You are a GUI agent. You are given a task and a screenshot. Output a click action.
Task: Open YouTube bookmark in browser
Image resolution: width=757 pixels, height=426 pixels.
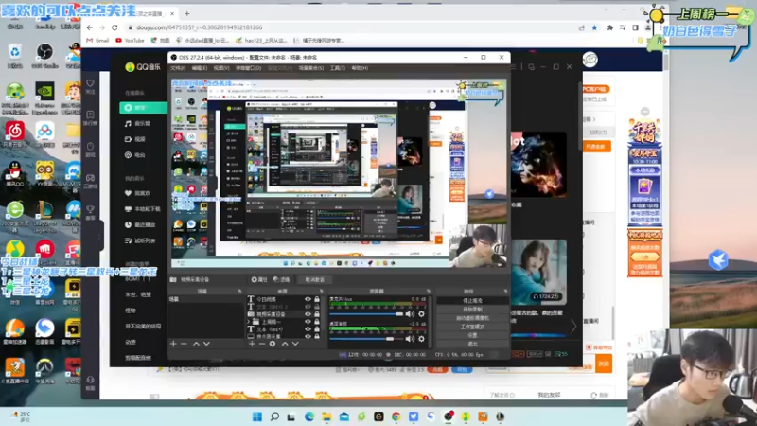131,41
